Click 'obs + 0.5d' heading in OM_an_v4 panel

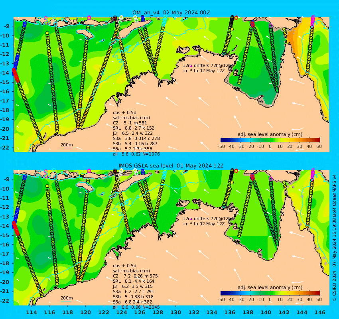click(x=124, y=112)
